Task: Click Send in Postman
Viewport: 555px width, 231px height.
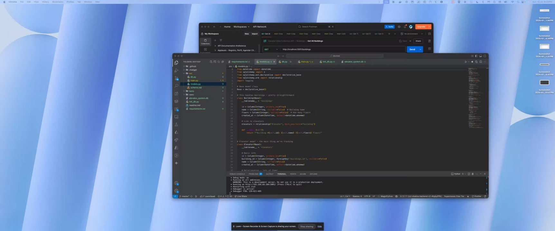Action: (412, 49)
